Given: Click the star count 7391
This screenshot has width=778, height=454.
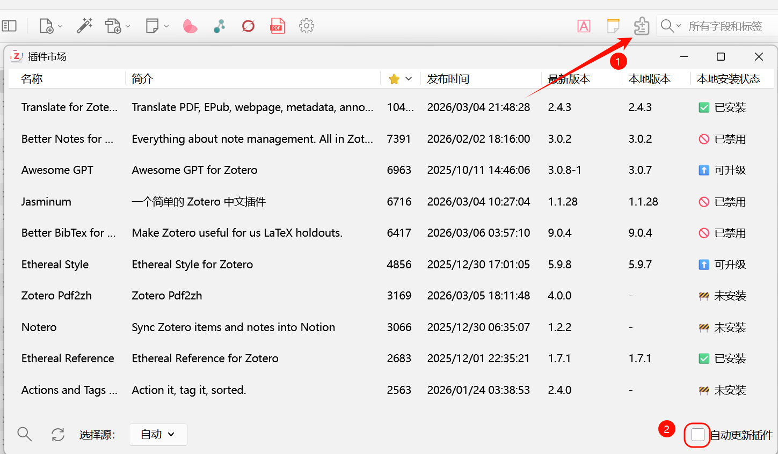Looking at the screenshot, I should coord(399,139).
